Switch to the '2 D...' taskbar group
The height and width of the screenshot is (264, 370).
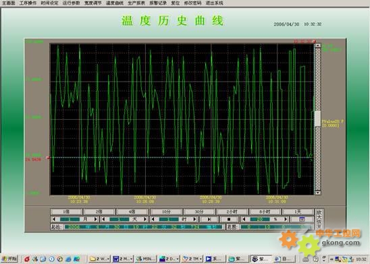(169, 259)
